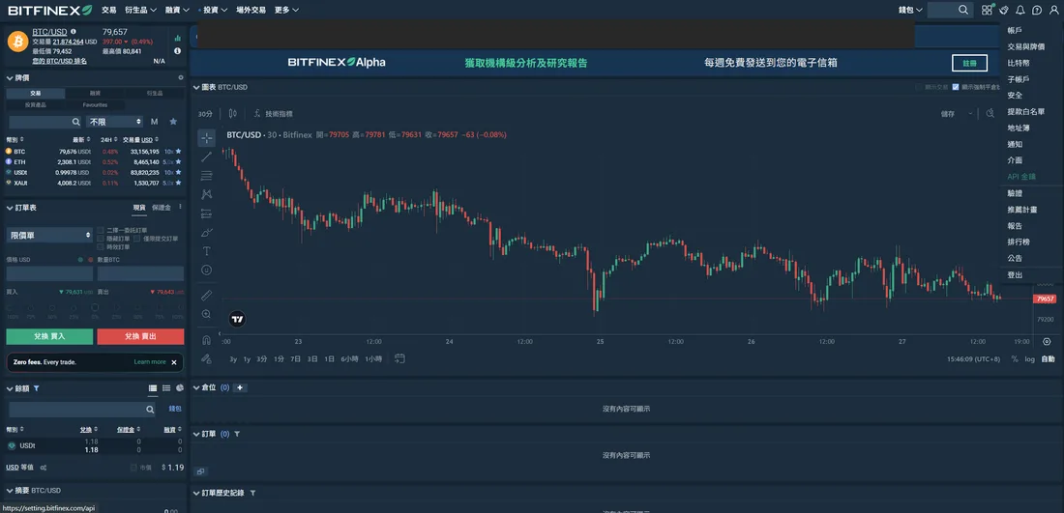Open the 衍生品 menu in top navigation
1064x513 pixels.
click(x=141, y=11)
